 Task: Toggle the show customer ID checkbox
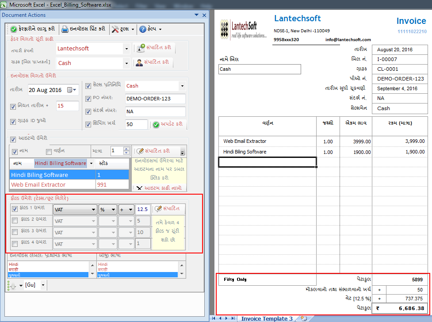(13, 122)
